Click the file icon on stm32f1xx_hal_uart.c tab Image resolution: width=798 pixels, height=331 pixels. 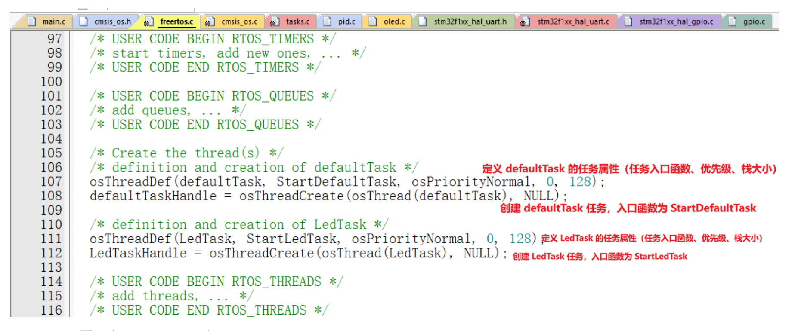click(525, 21)
